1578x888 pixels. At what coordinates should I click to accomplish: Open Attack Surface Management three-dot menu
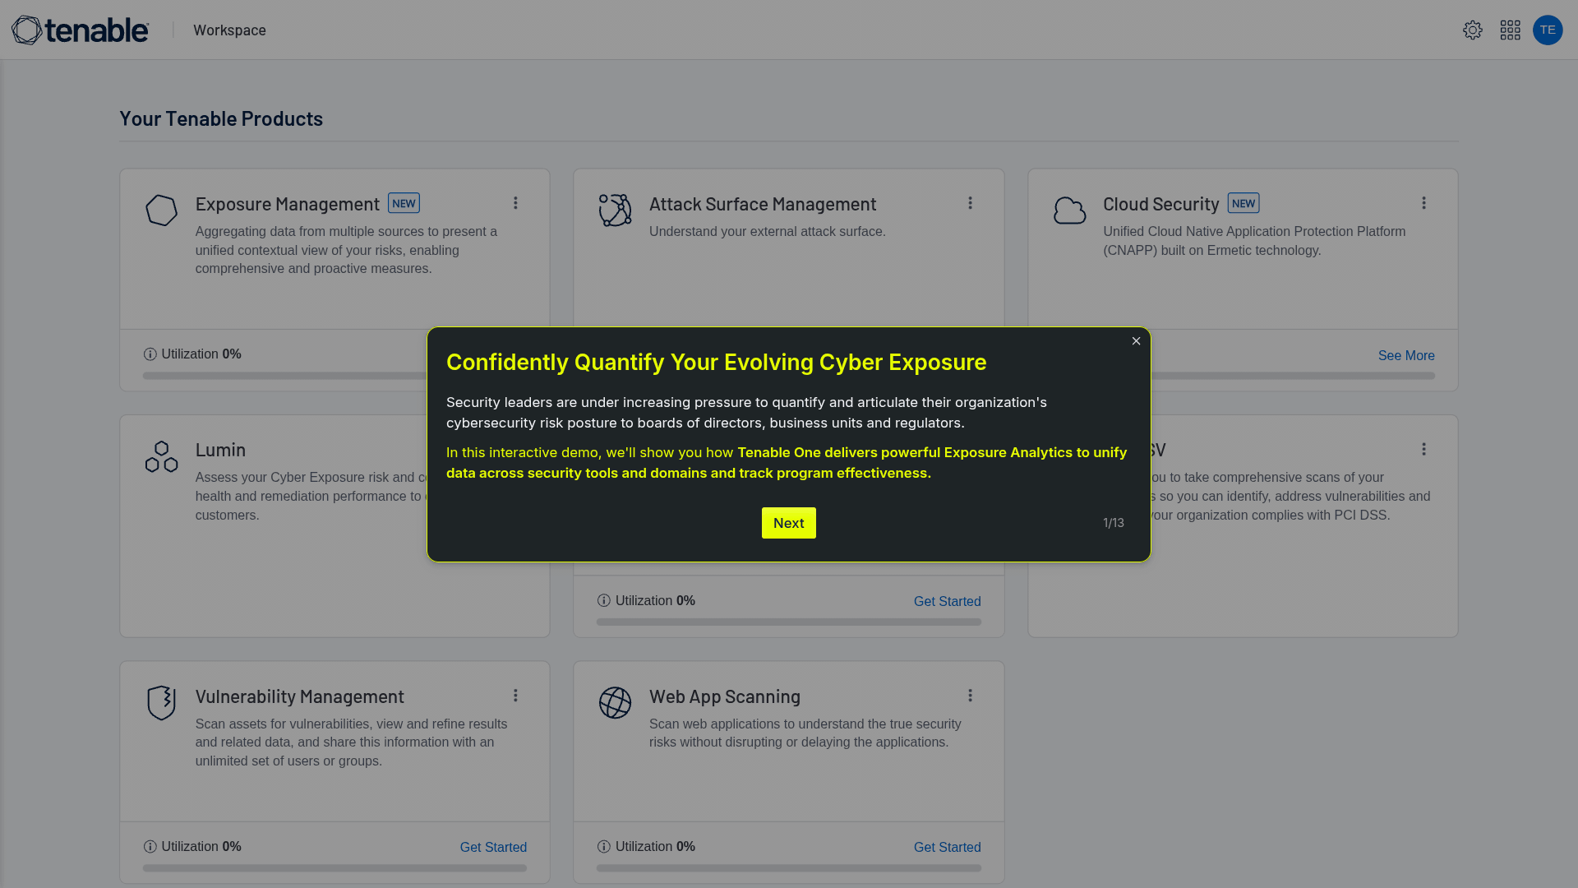click(x=970, y=203)
